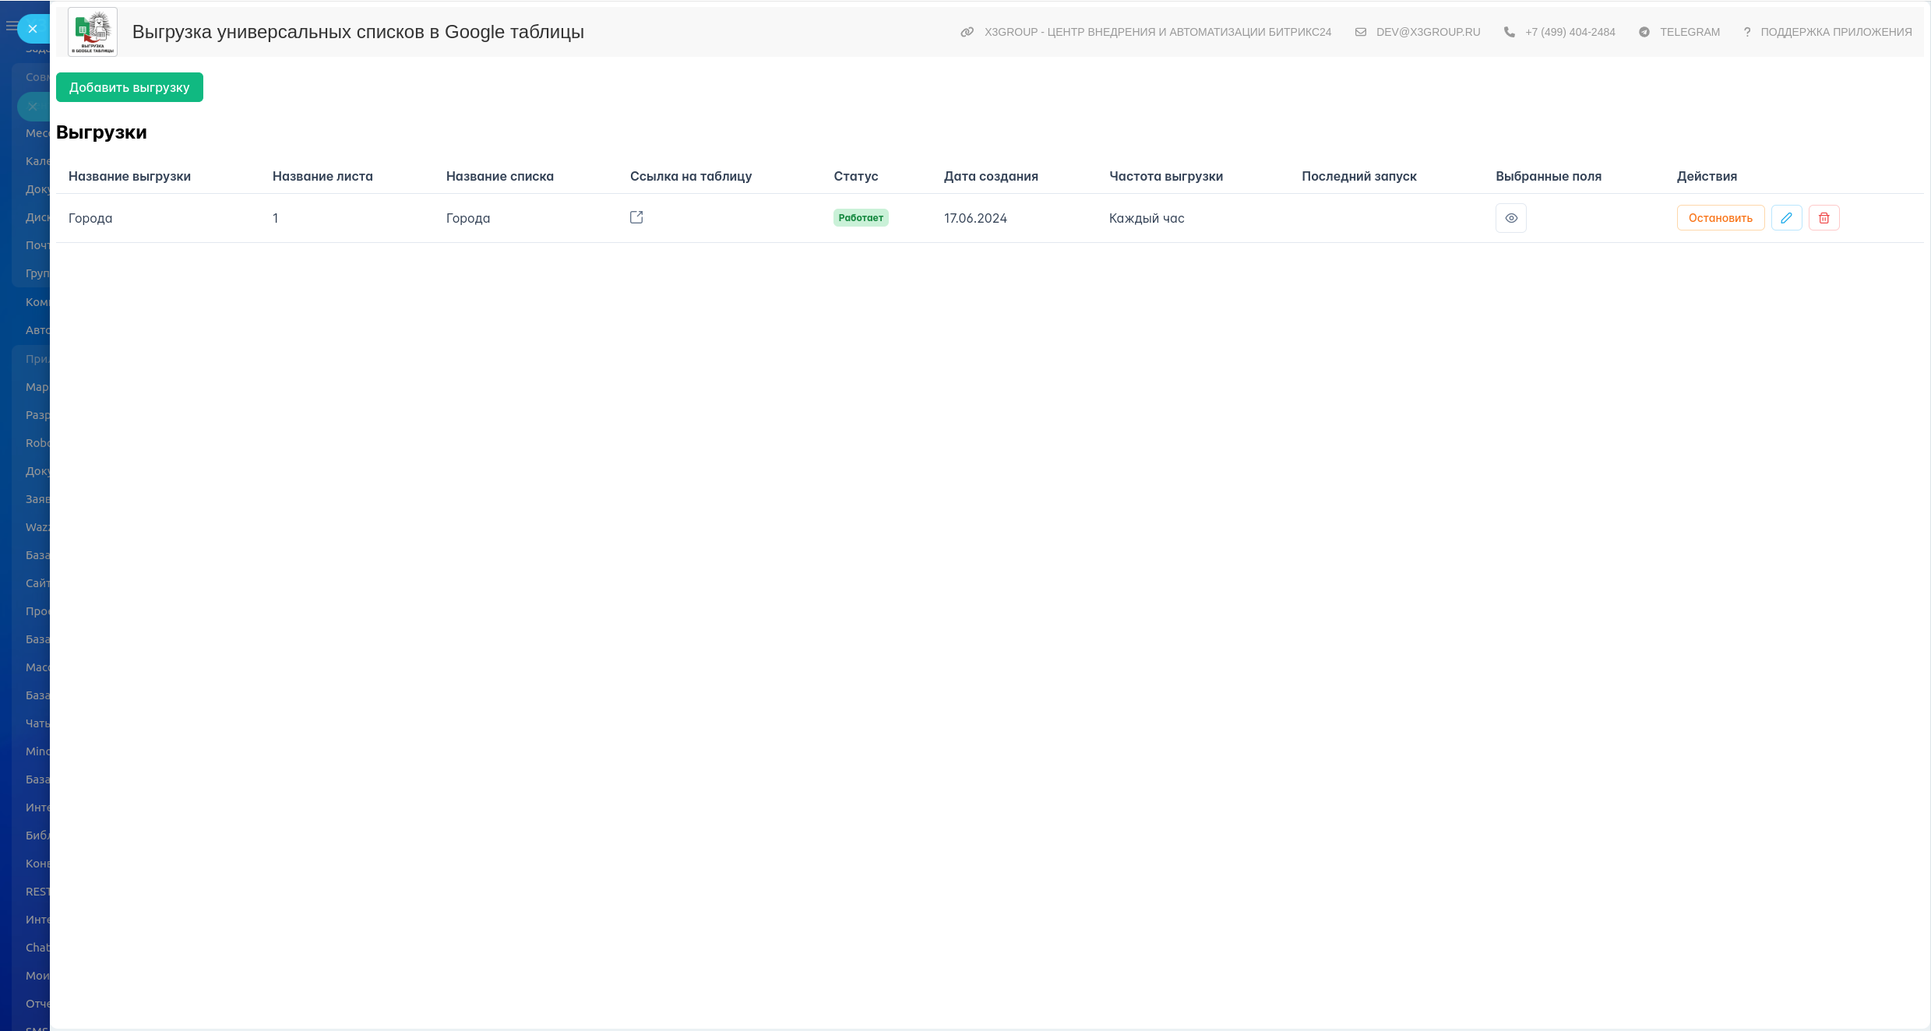
Task: Close the app slider panel
Action: coord(33,29)
